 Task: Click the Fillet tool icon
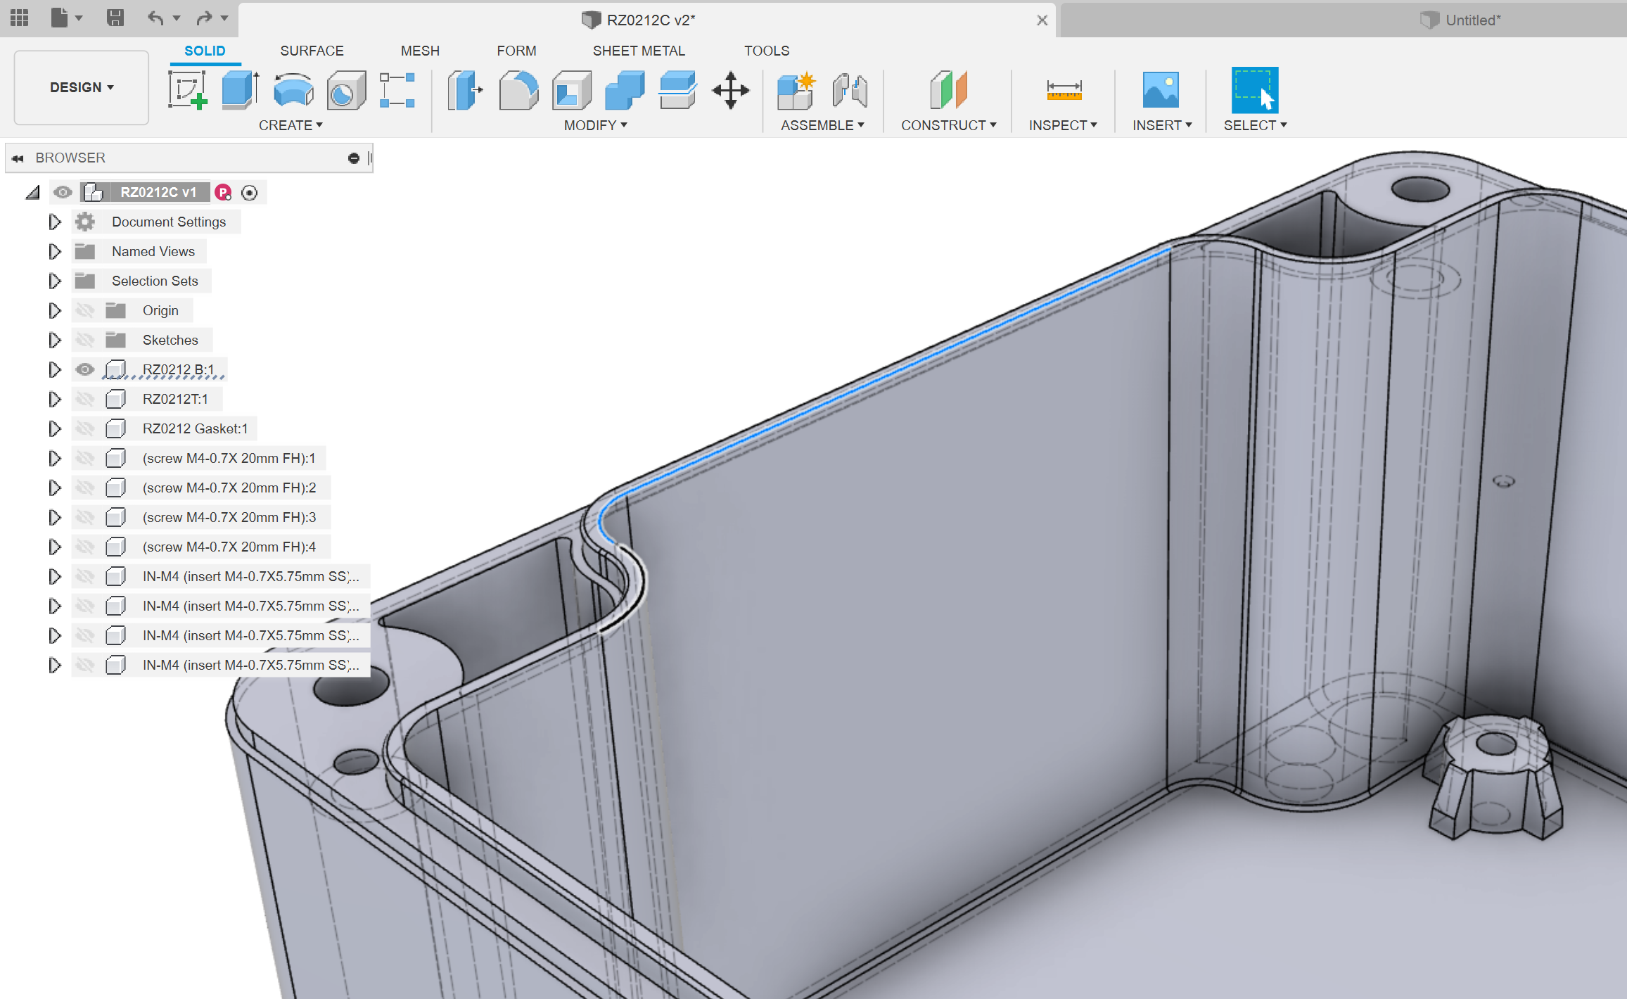518,90
